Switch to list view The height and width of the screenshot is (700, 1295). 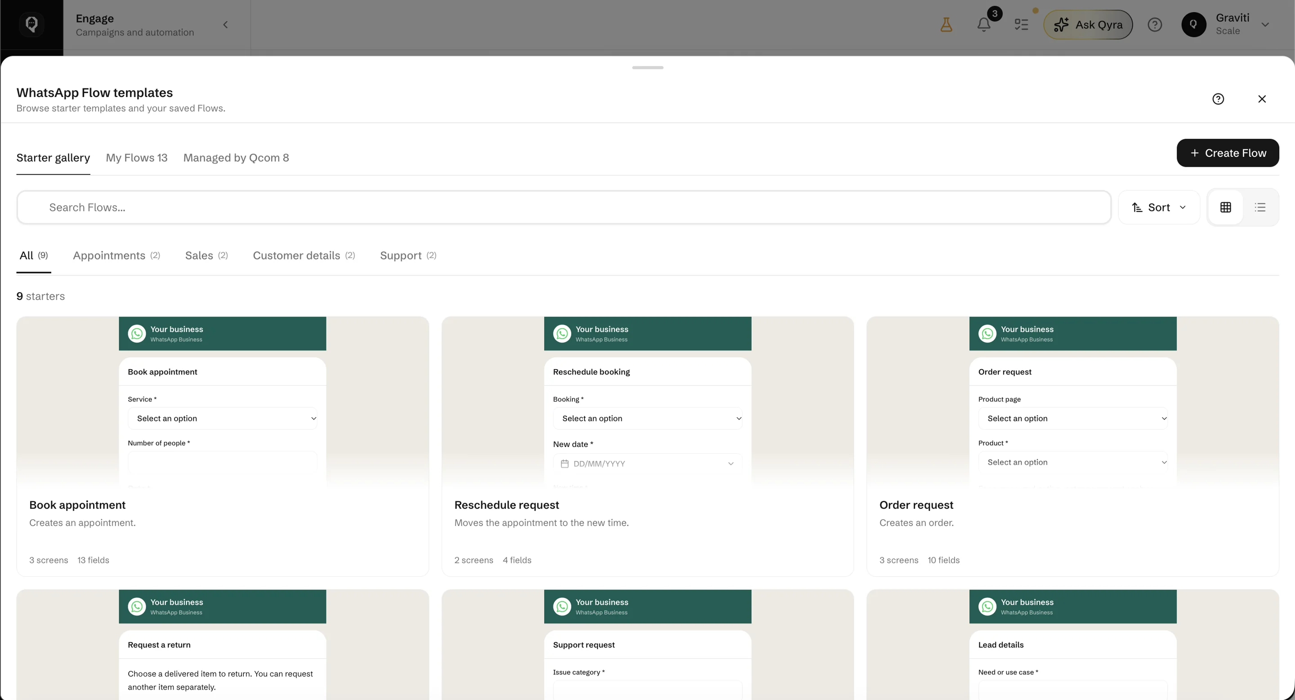[x=1260, y=208]
